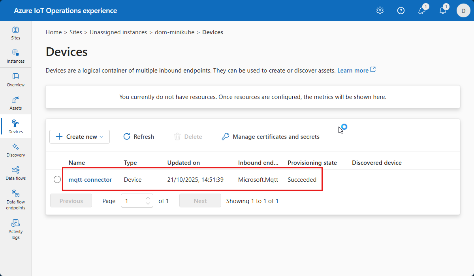Viewport: 474px width, 276px height.
Task: Open Assets in the sidebar
Action: click(15, 103)
